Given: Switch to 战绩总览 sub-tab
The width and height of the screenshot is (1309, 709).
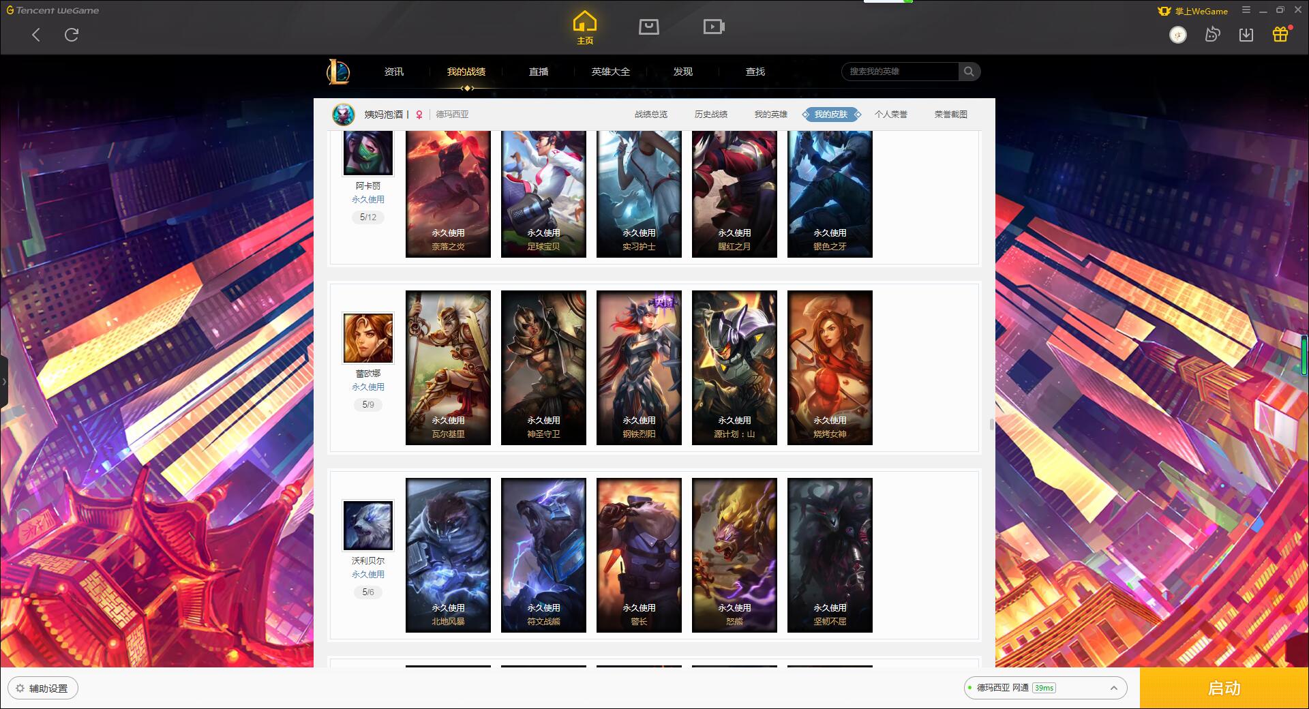Looking at the screenshot, I should [x=651, y=115].
